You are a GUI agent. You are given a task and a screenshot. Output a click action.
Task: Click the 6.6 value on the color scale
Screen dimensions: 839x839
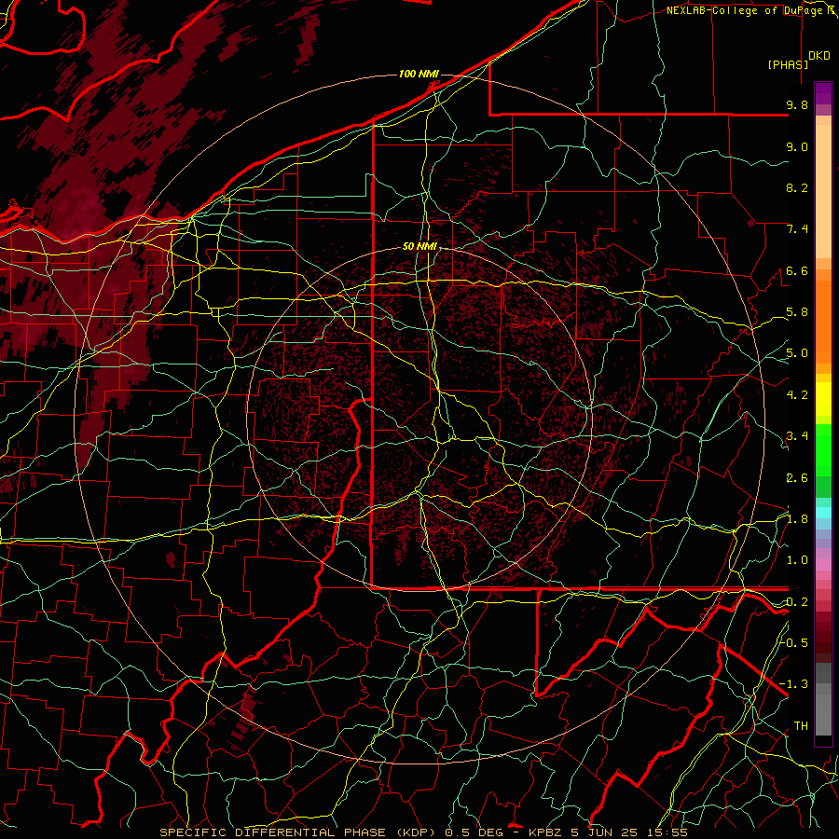[x=797, y=270]
